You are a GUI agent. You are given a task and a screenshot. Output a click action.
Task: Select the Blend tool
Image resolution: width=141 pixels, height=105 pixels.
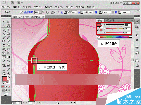pos(8,61)
